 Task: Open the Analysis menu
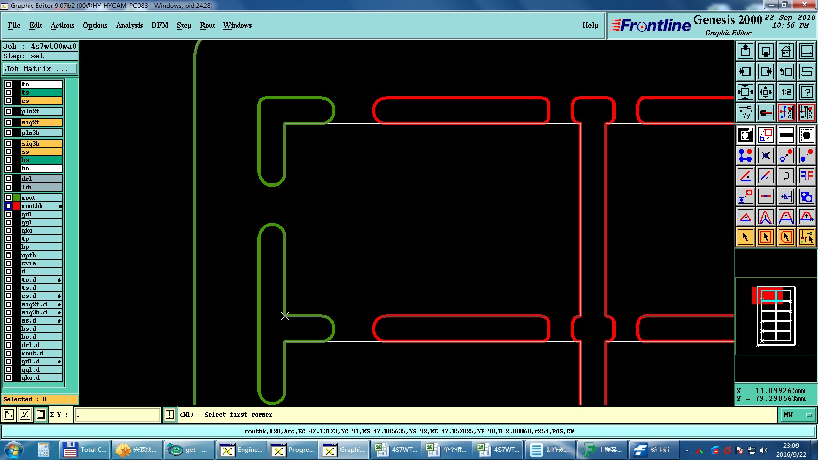pyautogui.click(x=129, y=25)
